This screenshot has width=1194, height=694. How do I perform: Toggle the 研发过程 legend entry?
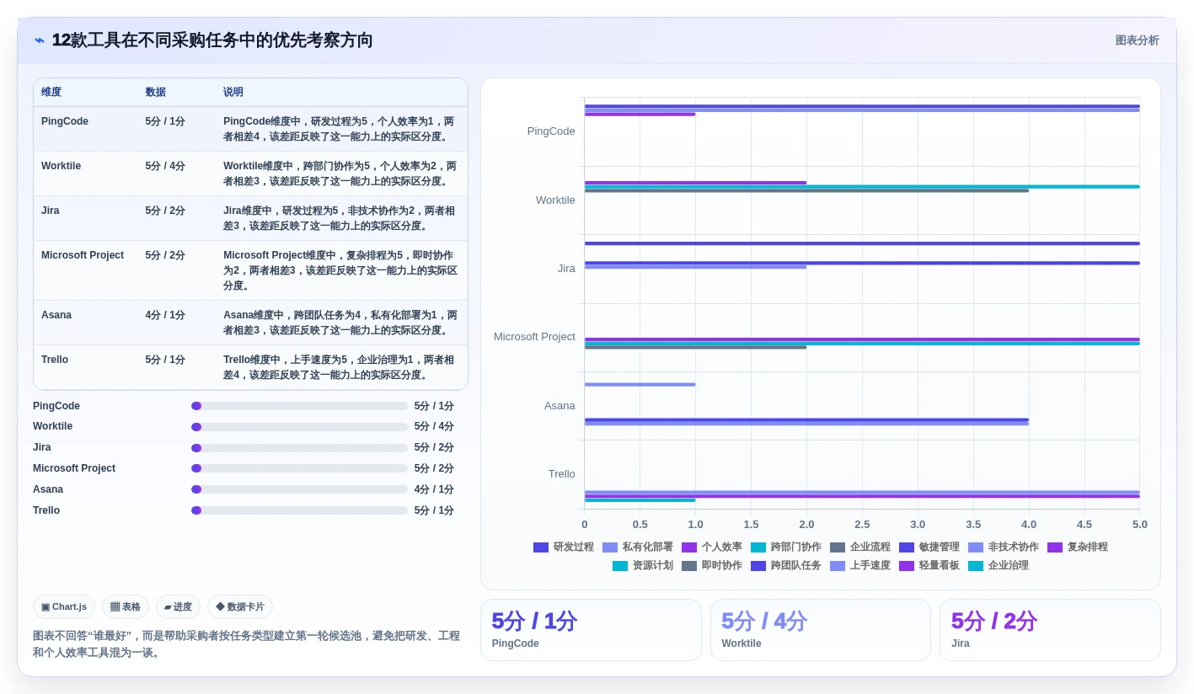[x=564, y=547]
